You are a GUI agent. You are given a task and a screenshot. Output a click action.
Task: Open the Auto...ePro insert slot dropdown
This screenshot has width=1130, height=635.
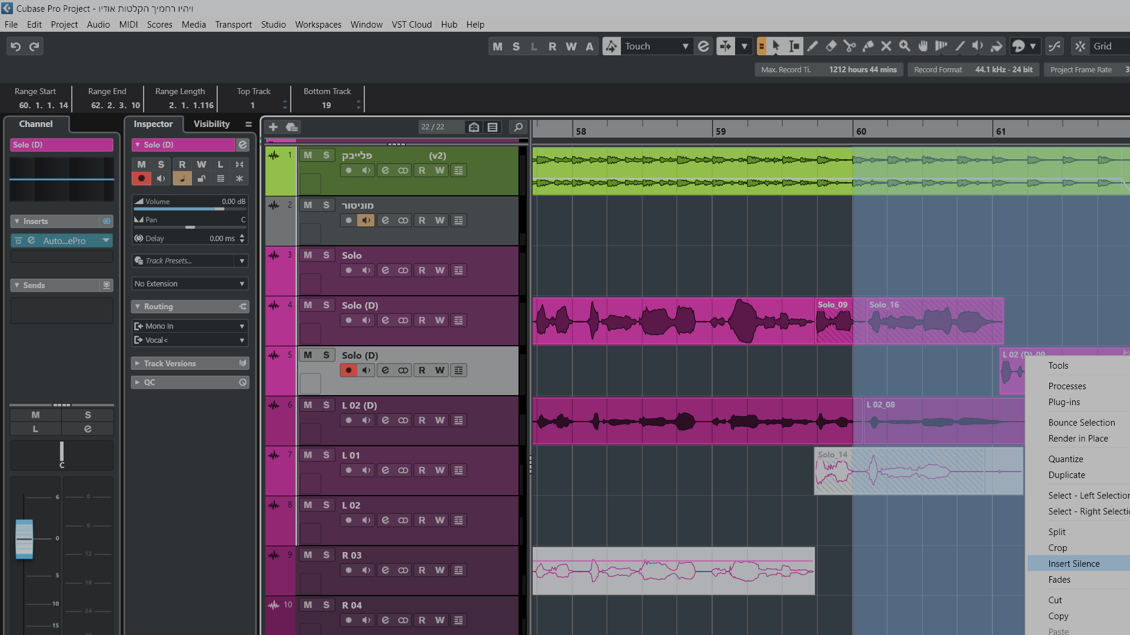click(106, 240)
